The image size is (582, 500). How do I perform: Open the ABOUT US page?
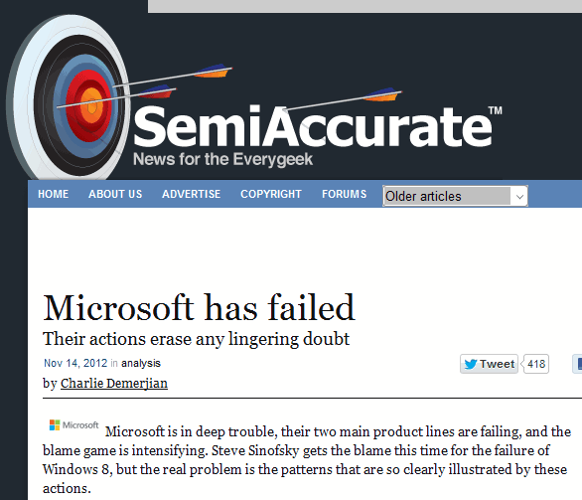pyautogui.click(x=115, y=194)
